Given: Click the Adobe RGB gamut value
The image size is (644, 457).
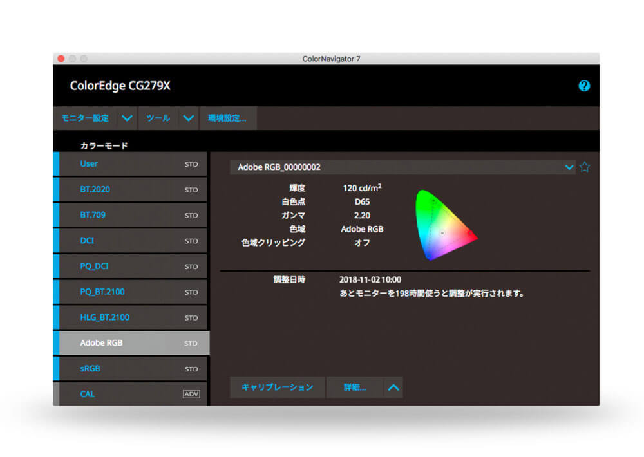Looking at the screenshot, I should [x=362, y=229].
